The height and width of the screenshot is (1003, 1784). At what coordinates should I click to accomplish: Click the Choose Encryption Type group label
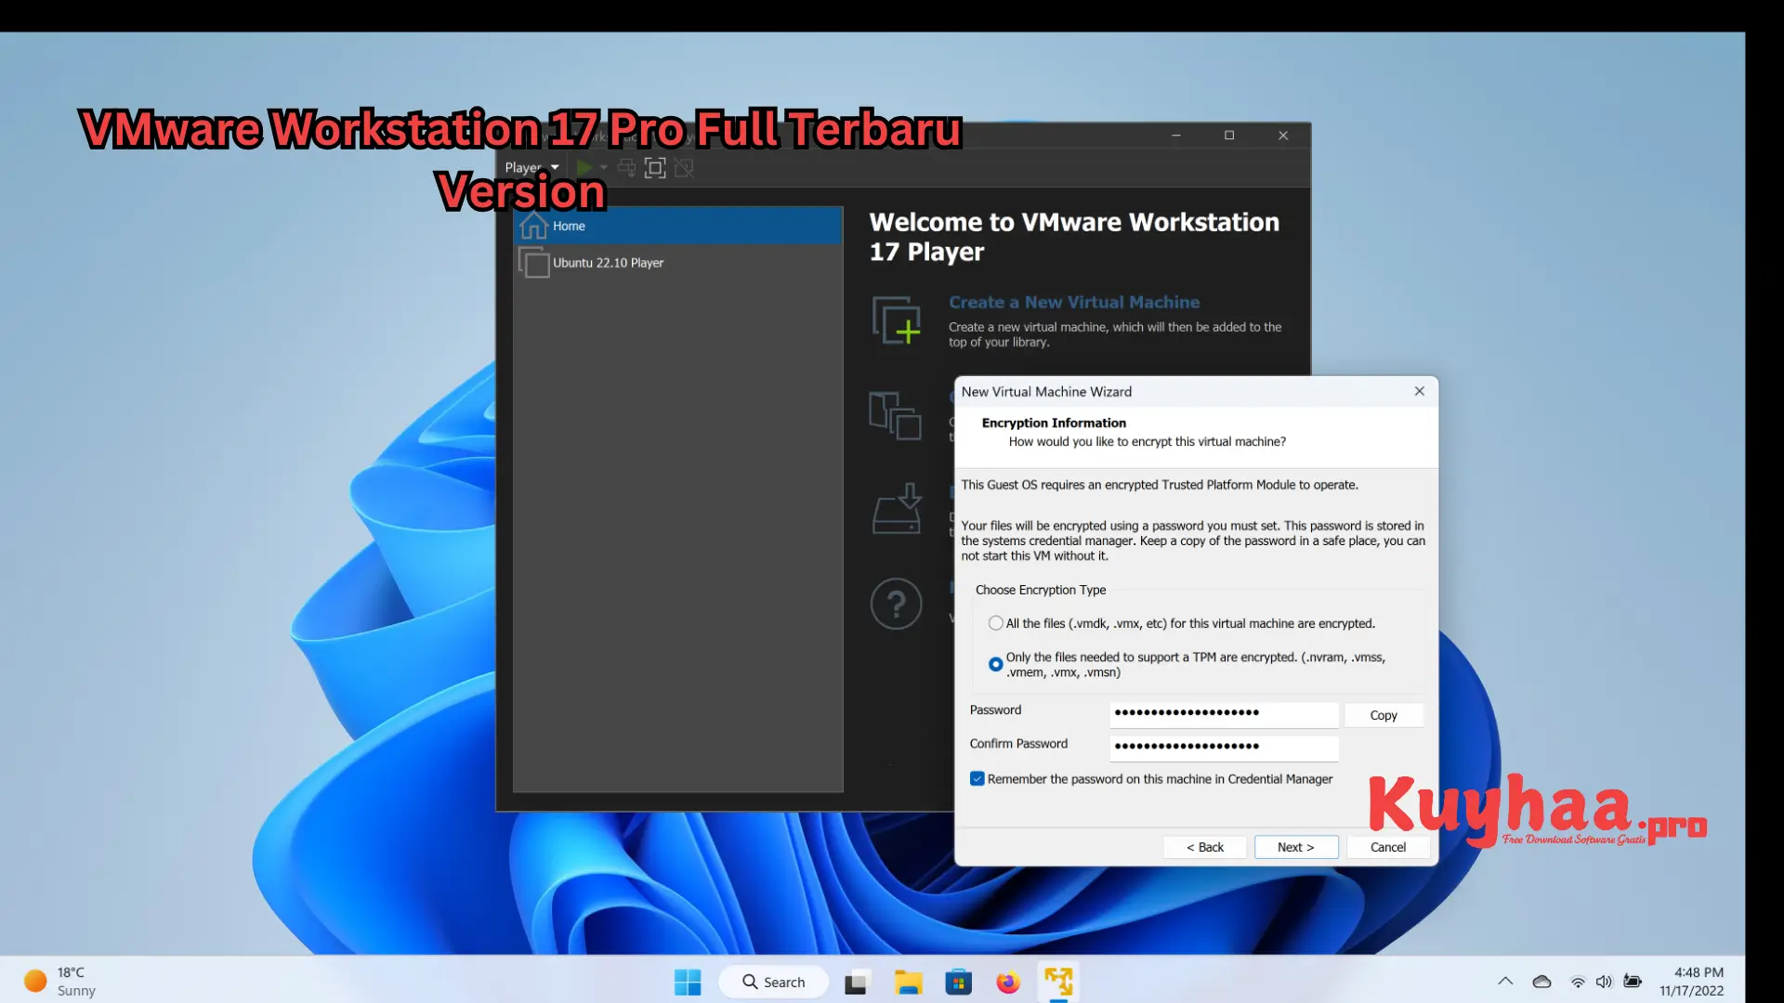1041,590
